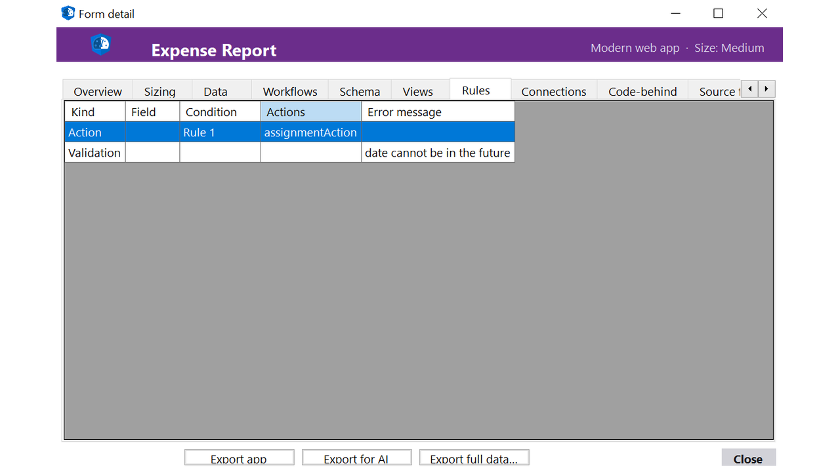The height and width of the screenshot is (472, 840).
Task: Select the Validation row Kind cell
Action: click(95, 152)
